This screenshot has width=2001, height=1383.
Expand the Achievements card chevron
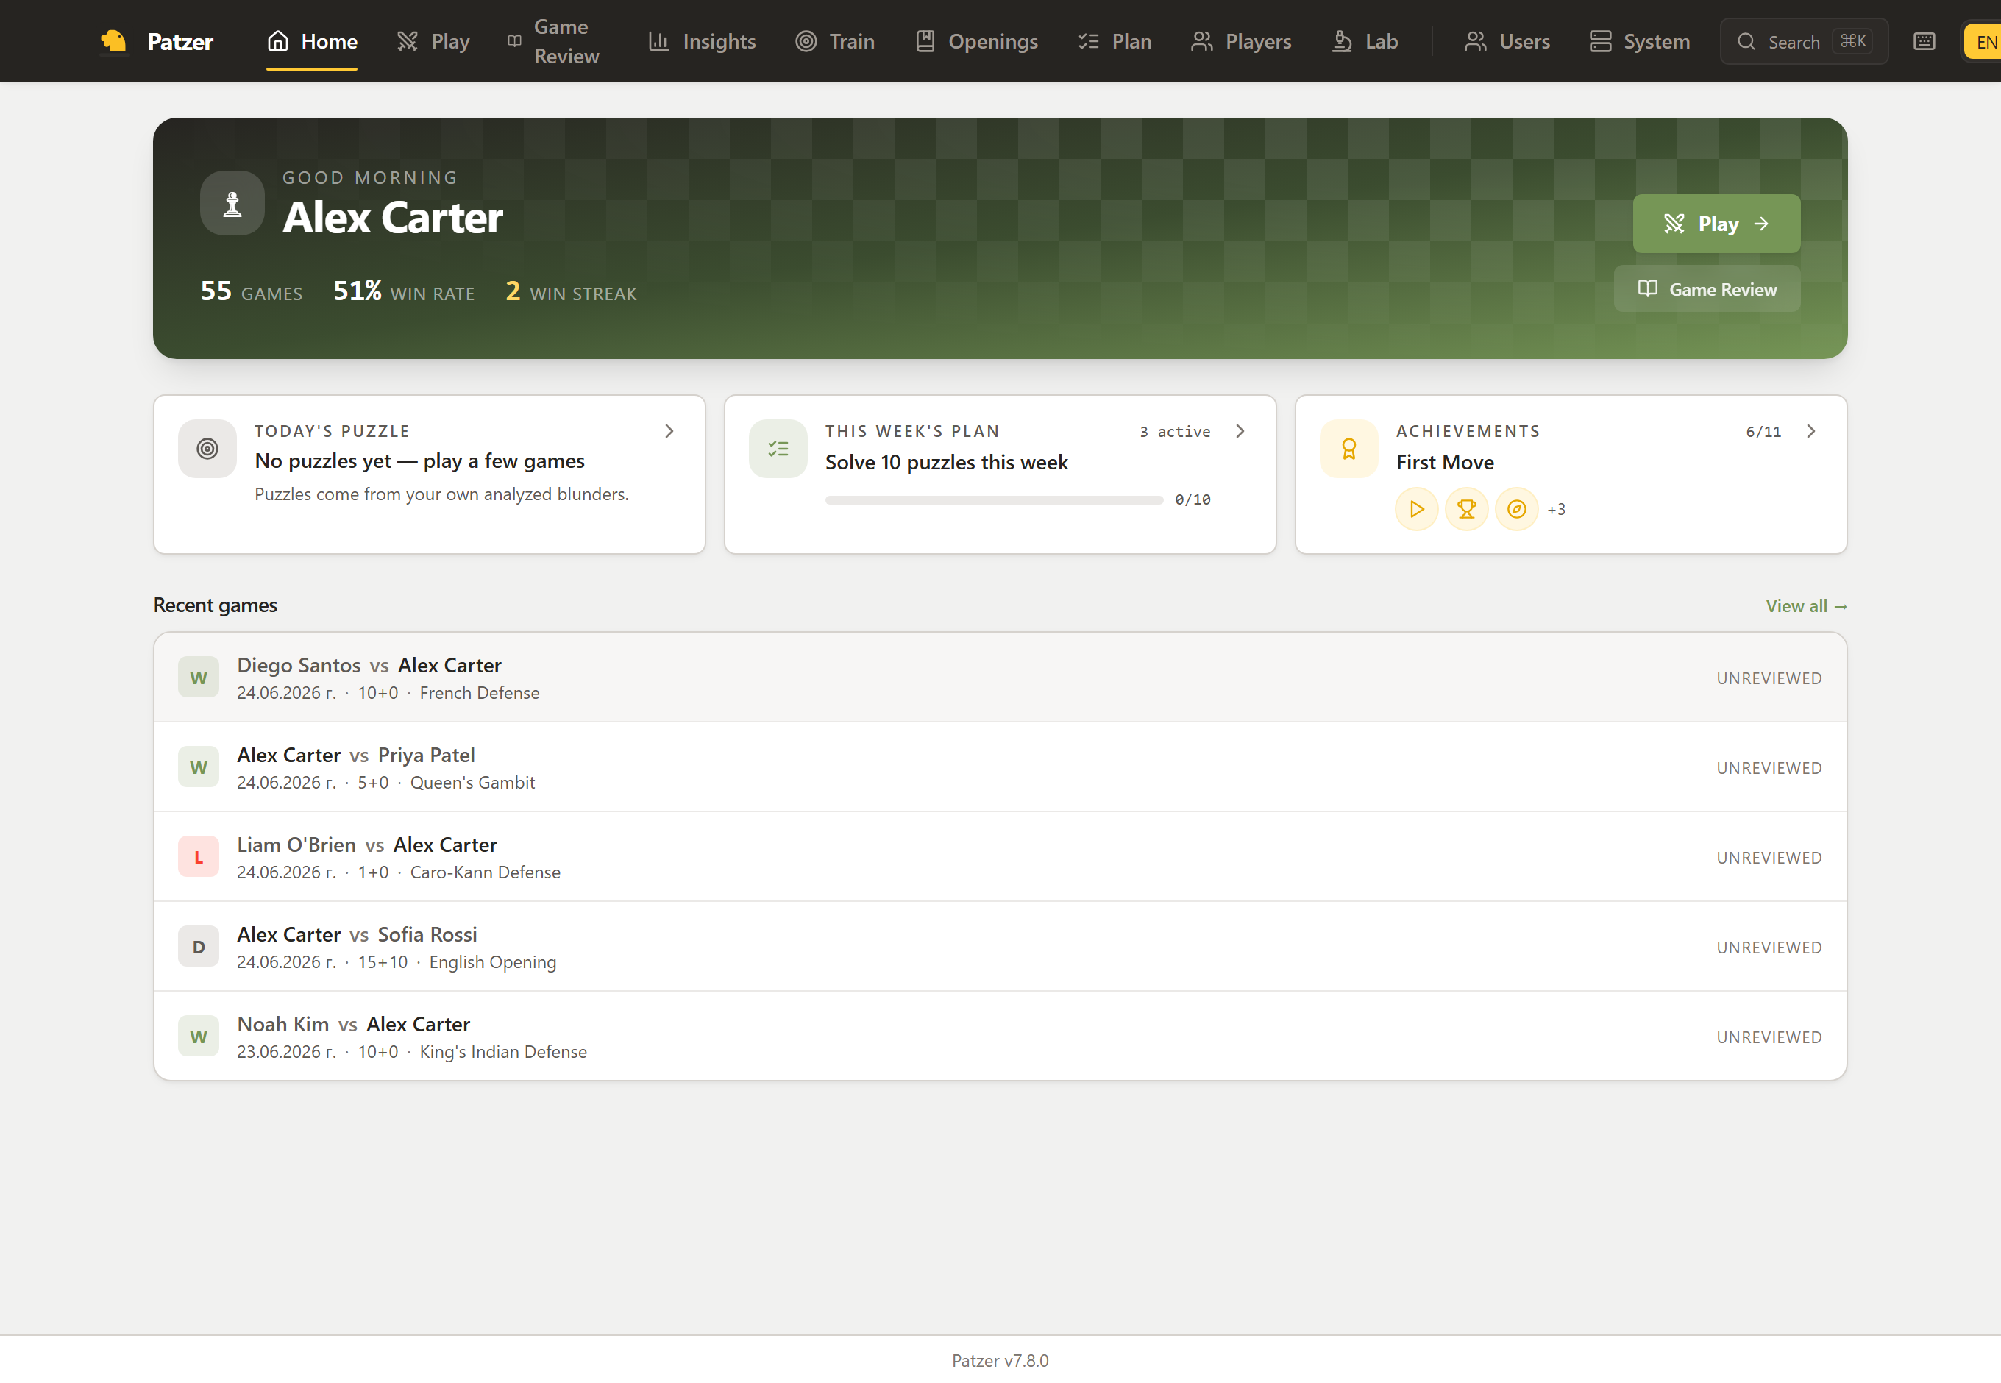pos(1810,432)
